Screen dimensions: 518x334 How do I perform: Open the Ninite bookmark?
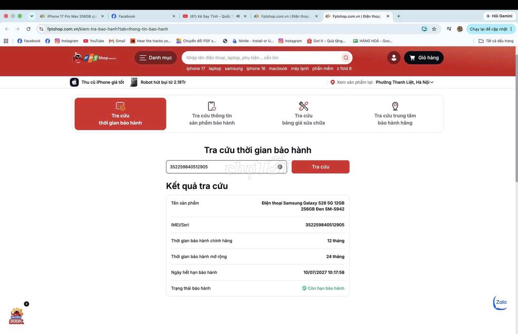253,41
